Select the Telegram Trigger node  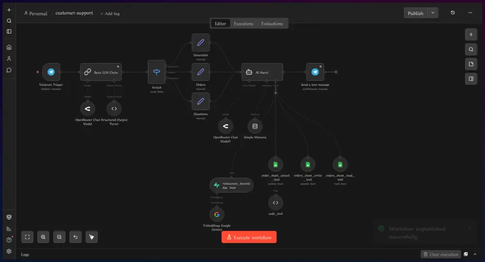tap(51, 72)
